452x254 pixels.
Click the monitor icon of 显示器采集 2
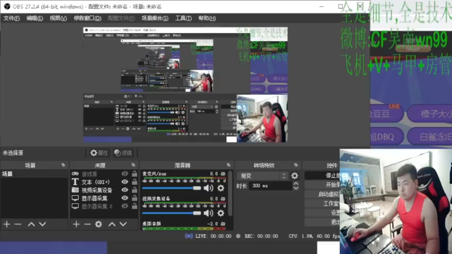75,206
